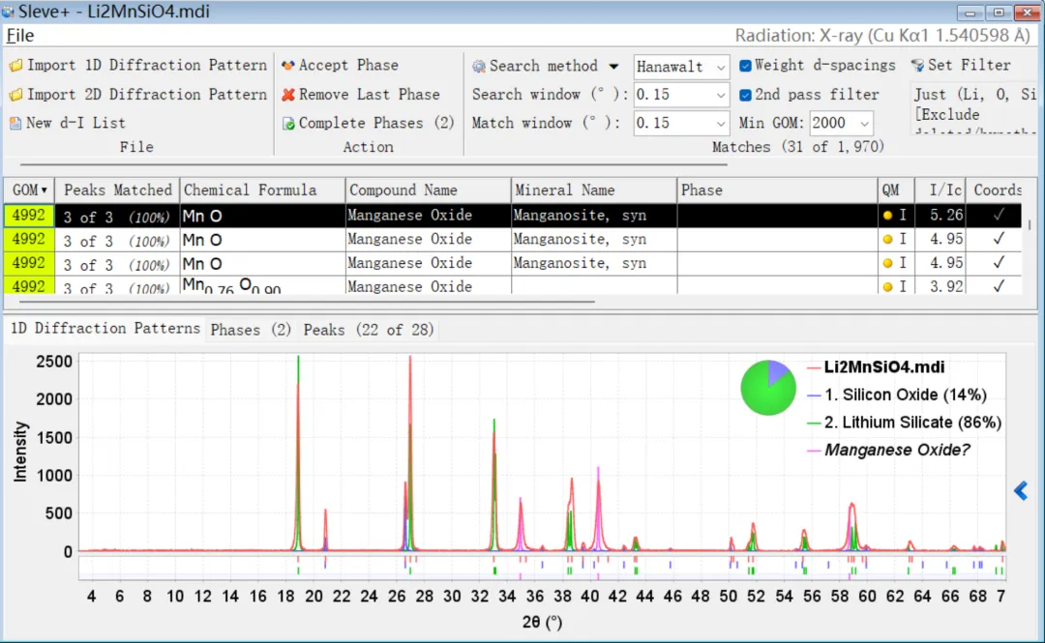
Task: Switch to Peaks (22 of 28) tab
Action: point(369,330)
